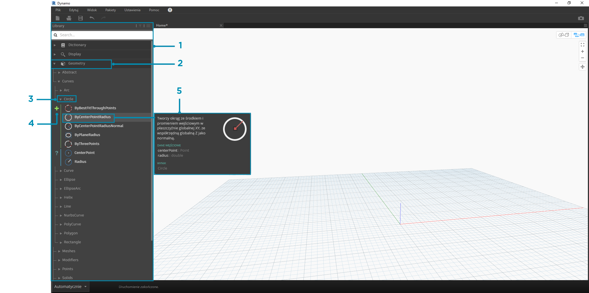This screenshot has width=589, height=293.
Task: Open the Plik menu
Action: point(58,10)
